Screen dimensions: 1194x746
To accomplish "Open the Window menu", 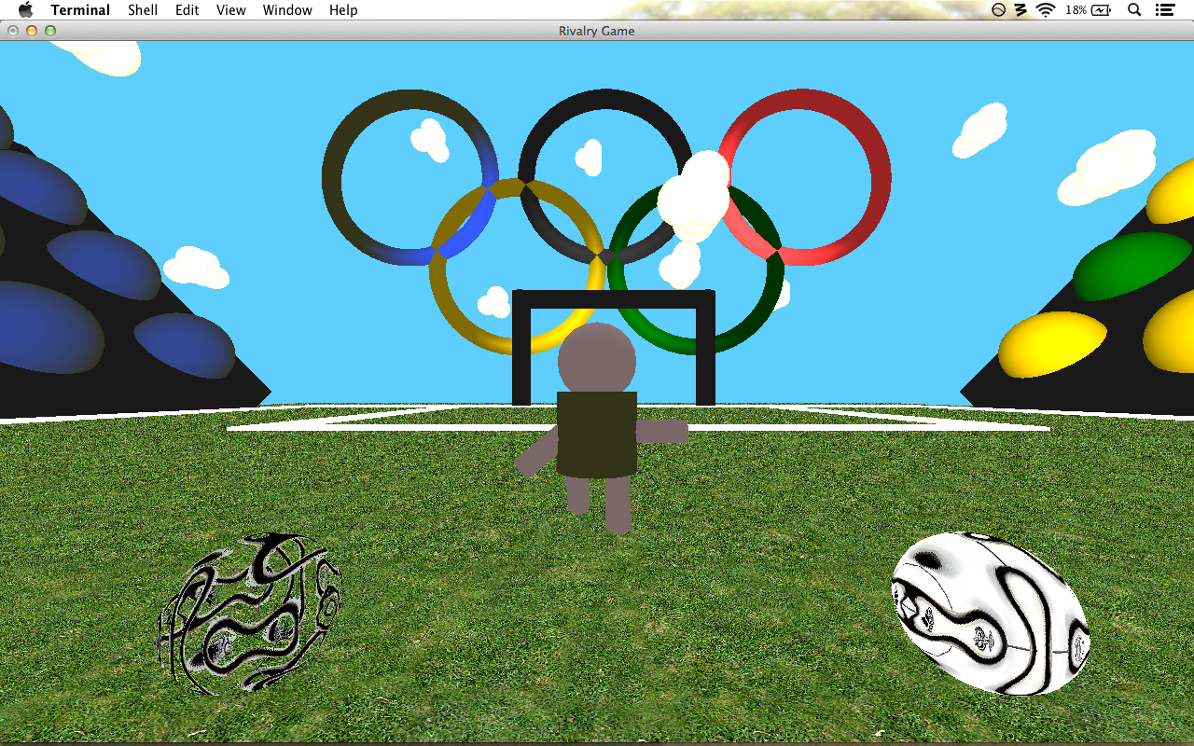I will click(287, 10).
